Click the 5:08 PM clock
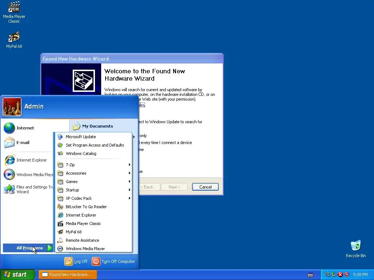This screenshot has width=374, height=280. pos(360,275)
